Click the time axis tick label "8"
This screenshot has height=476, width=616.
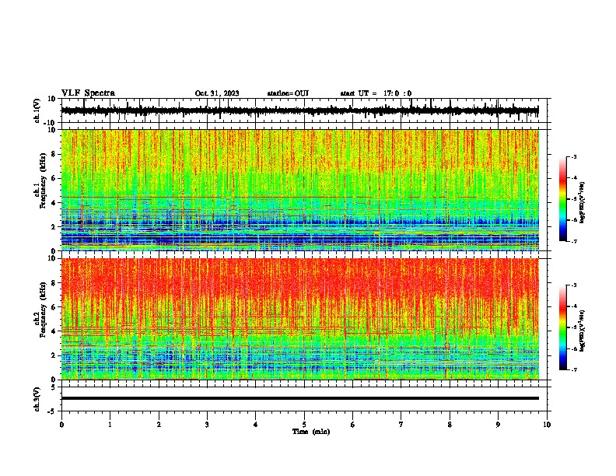[x=450, y=425]
